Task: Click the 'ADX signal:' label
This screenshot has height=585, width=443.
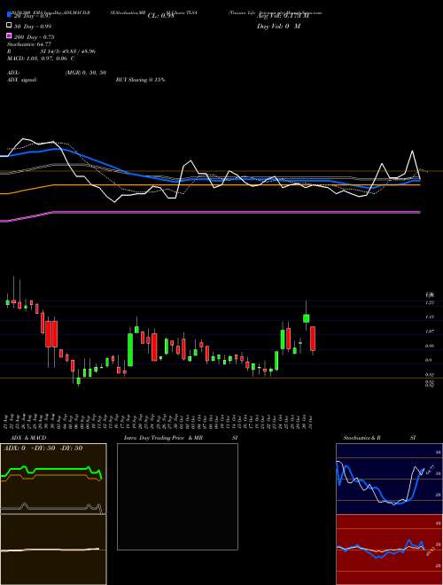Action: 22,80
